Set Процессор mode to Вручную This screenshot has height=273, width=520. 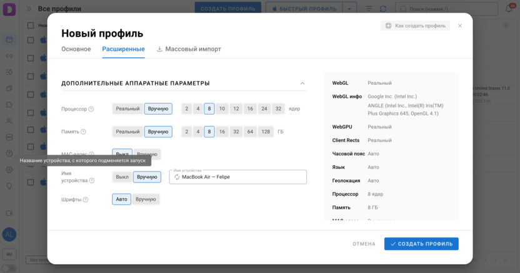click(158, 109)
